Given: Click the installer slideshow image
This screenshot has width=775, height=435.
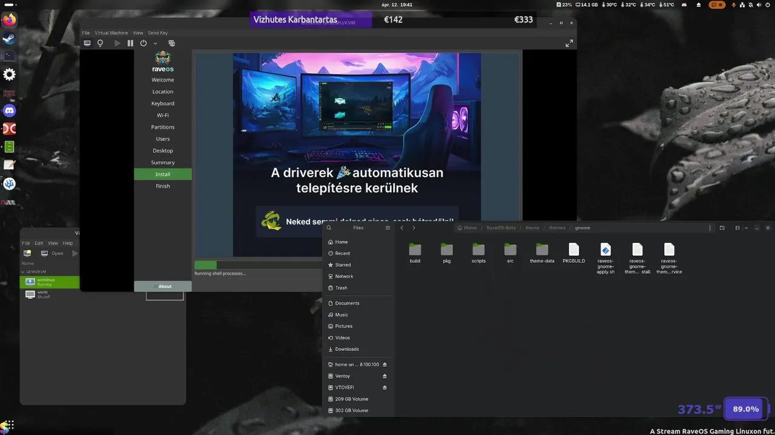Looking at the screenshot, I should click(357, 137).
